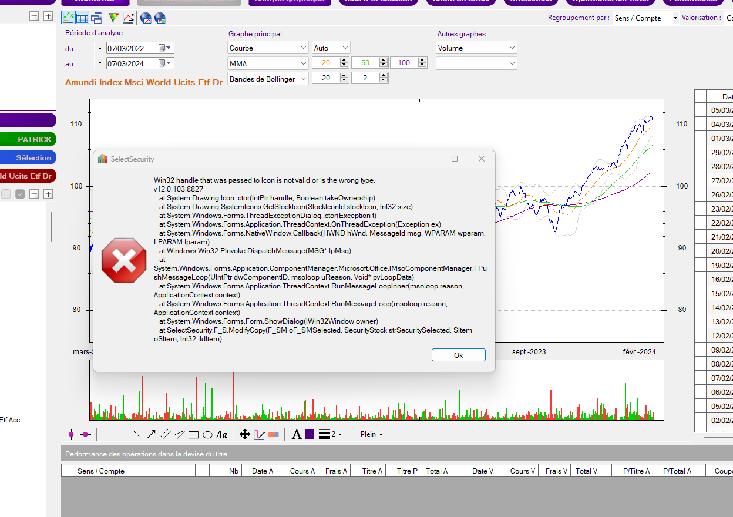Select the Aa text annotation tool
The image size is (733, 517).
click(221, 435)
